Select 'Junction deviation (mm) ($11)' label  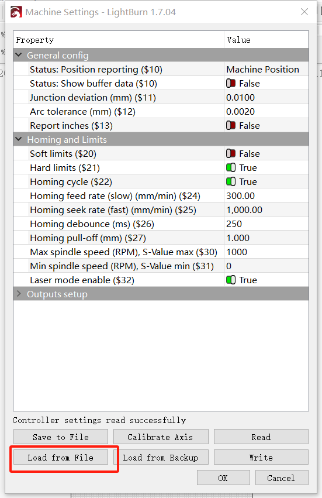tap(93, 98)
